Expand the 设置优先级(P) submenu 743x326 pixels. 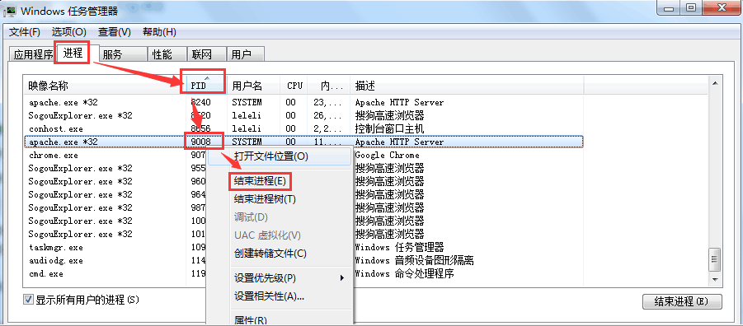point(280,277)
